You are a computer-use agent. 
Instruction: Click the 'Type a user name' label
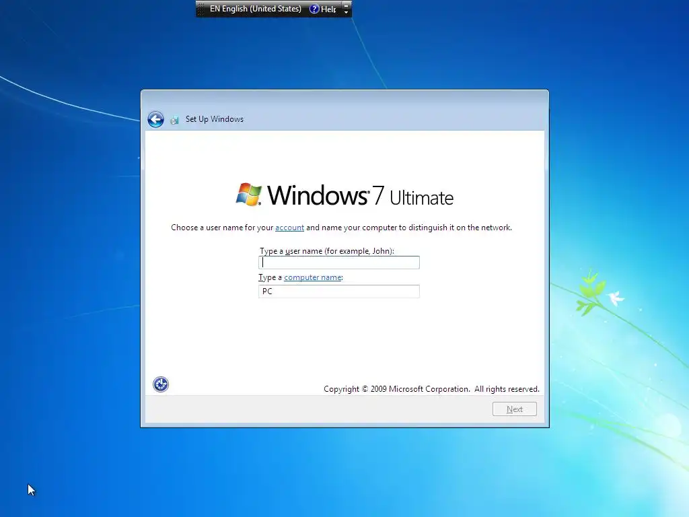[x=326, y=251]
